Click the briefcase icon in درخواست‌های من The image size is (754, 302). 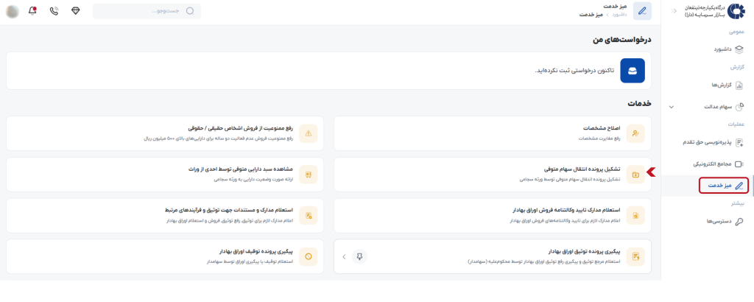[x=633, y=70]
